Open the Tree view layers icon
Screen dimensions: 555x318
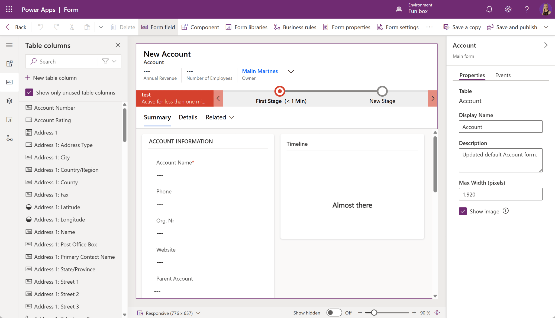9,101
